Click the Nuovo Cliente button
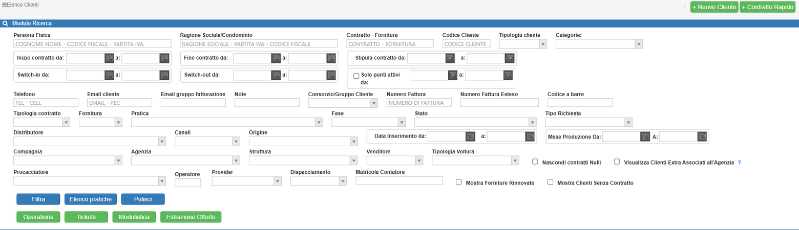The image size is (799, 230). point(714,7)
